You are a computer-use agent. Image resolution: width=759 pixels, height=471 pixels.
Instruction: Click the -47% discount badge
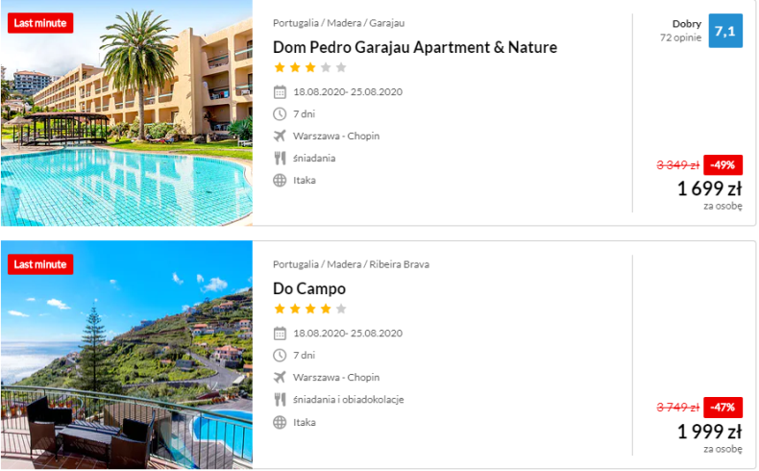(x=722, y=408)
